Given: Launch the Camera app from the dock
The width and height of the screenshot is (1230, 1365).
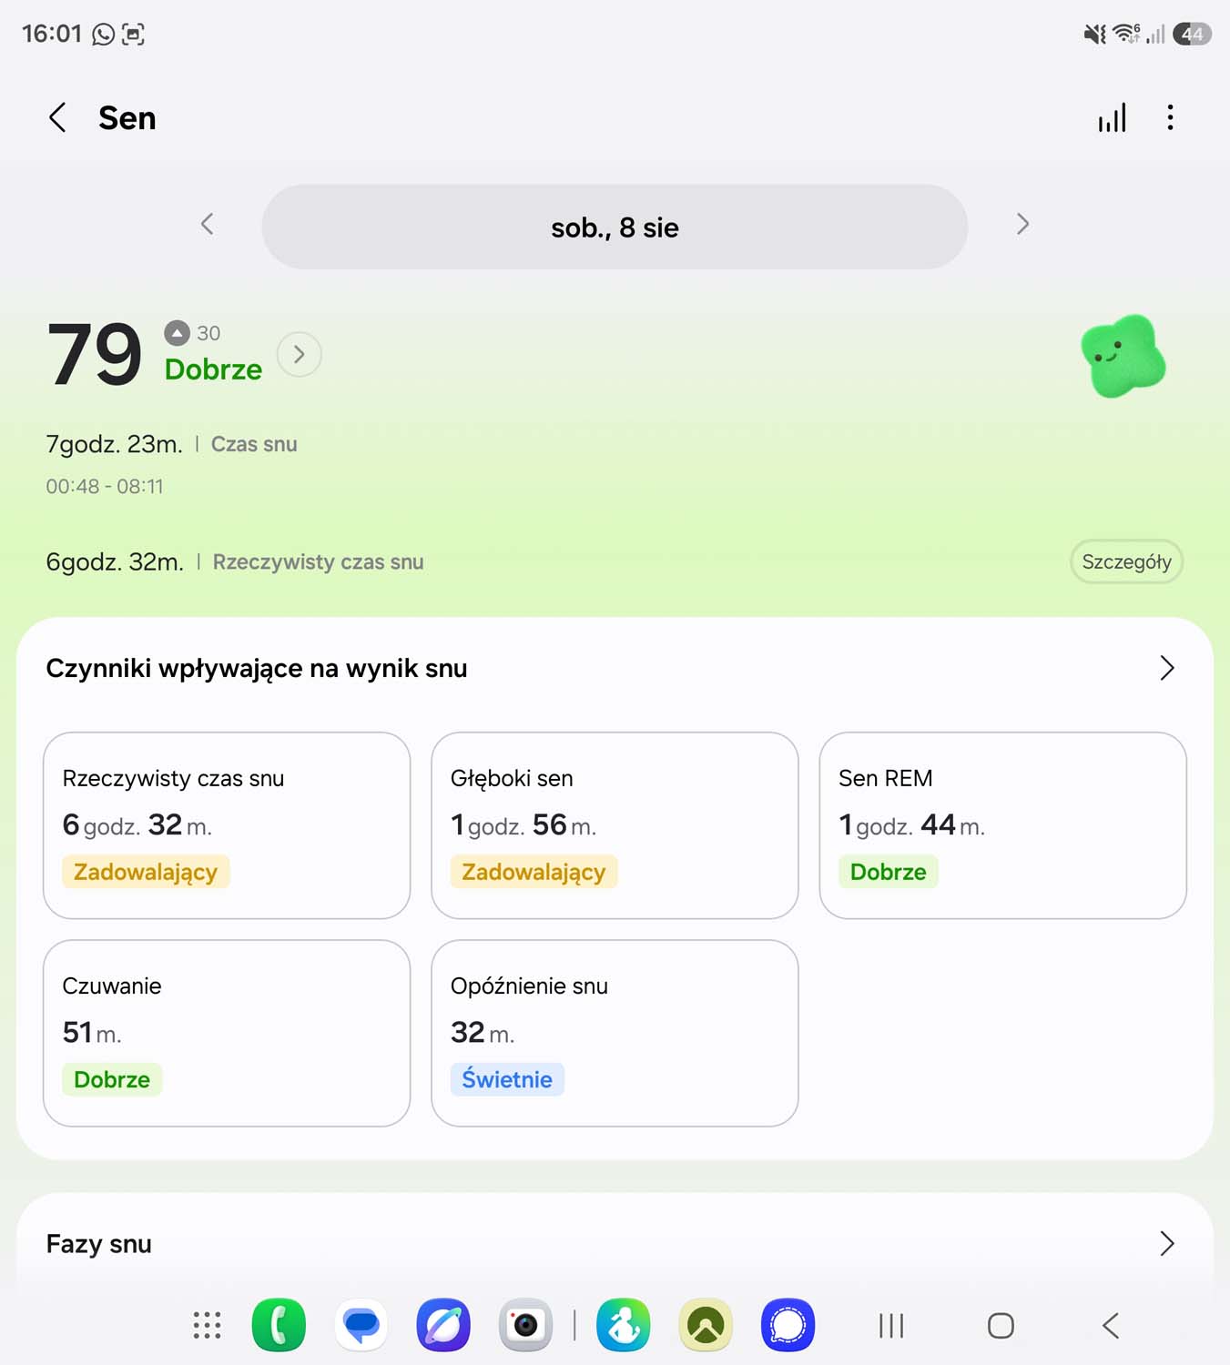Looking at the screenshot, I should 525,1325.
